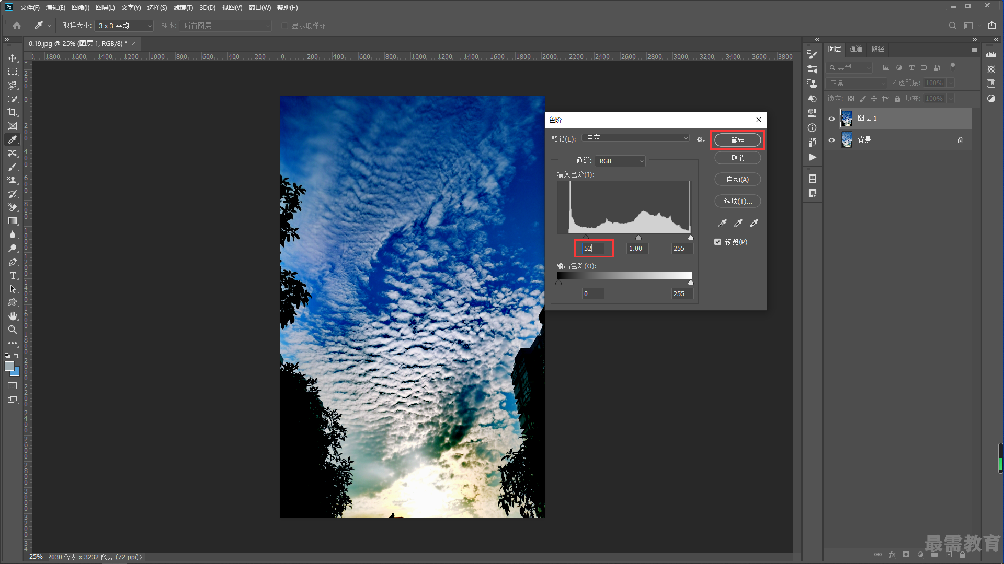
Task: Close the 0.19.jpg document tab
Action: pyautogui.click(x=133, y=44)
